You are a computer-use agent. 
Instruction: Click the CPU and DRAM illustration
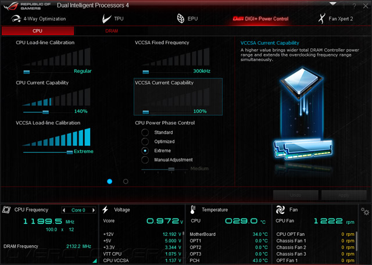pos(303,114)
